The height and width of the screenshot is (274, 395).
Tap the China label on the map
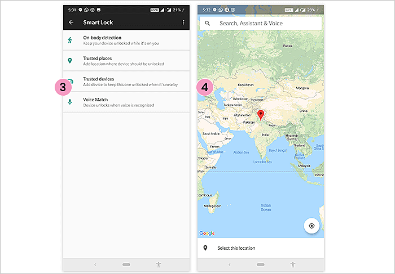[304, 111]
